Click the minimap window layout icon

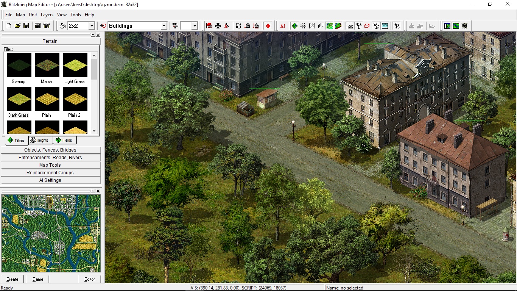click(x=447, y=26)
